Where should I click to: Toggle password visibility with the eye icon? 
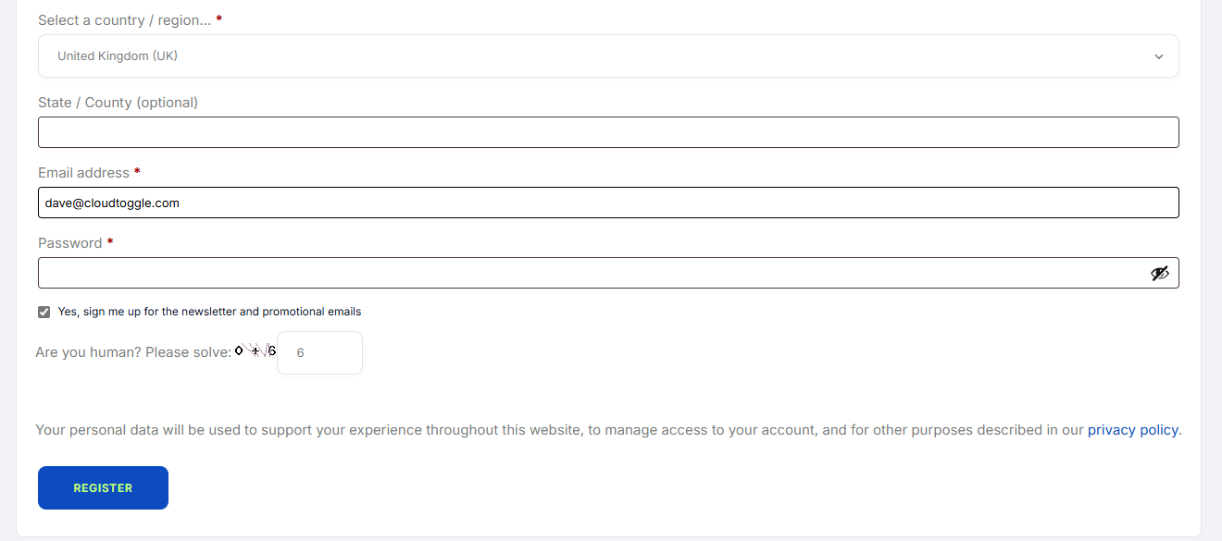(1160, 273)
